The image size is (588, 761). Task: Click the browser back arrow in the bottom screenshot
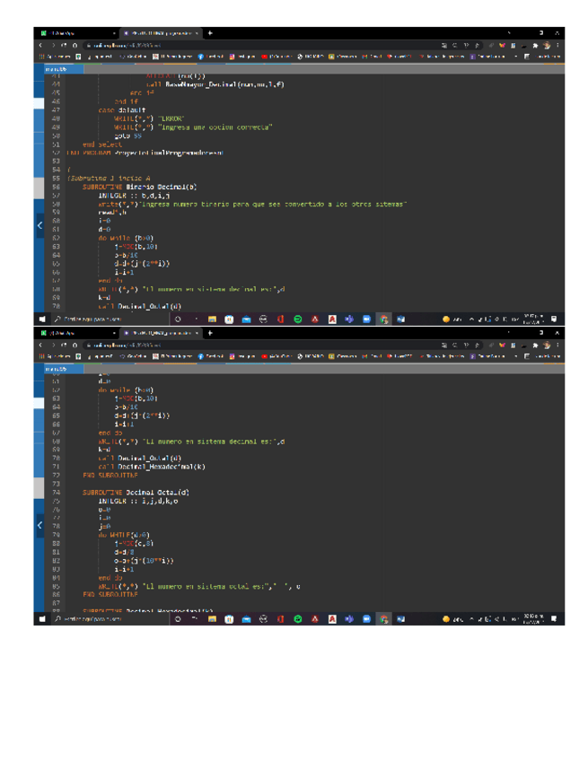[x=42, y=346]
